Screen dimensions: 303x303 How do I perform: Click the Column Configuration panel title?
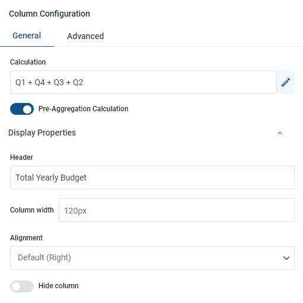pos(49,14)
